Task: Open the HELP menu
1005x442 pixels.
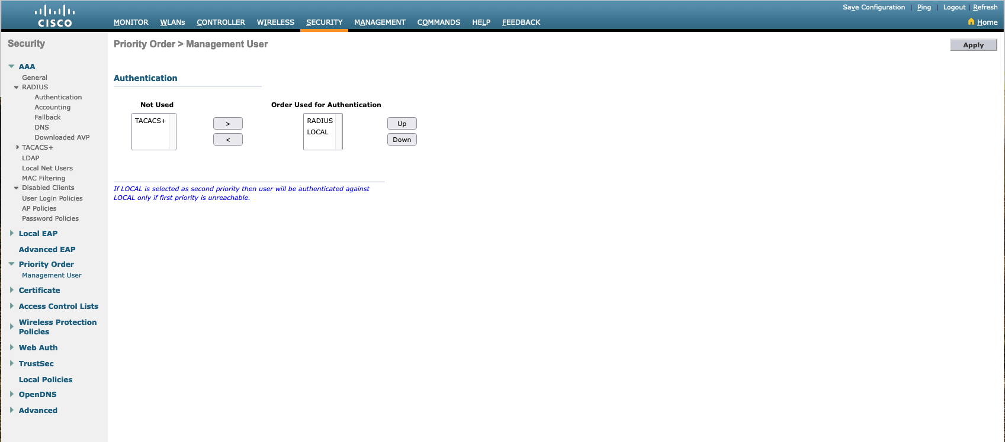Action: [481, 22]
